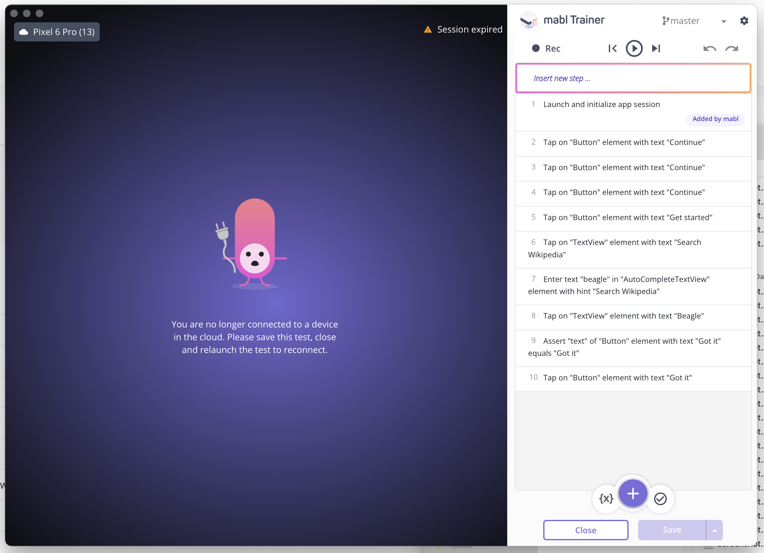Open variables {x} icon
Viewport: 764px width, 553px height.
(x=606, y=499)
